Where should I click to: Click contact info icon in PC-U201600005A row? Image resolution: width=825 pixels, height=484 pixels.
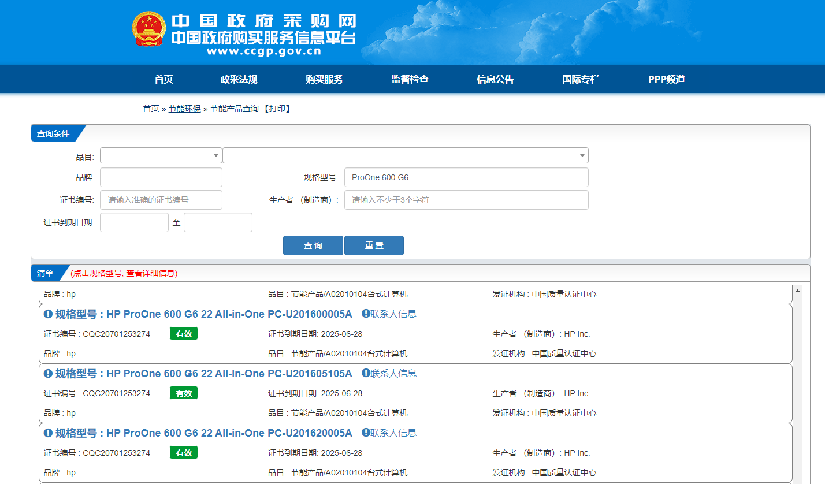tap(366, 314)
